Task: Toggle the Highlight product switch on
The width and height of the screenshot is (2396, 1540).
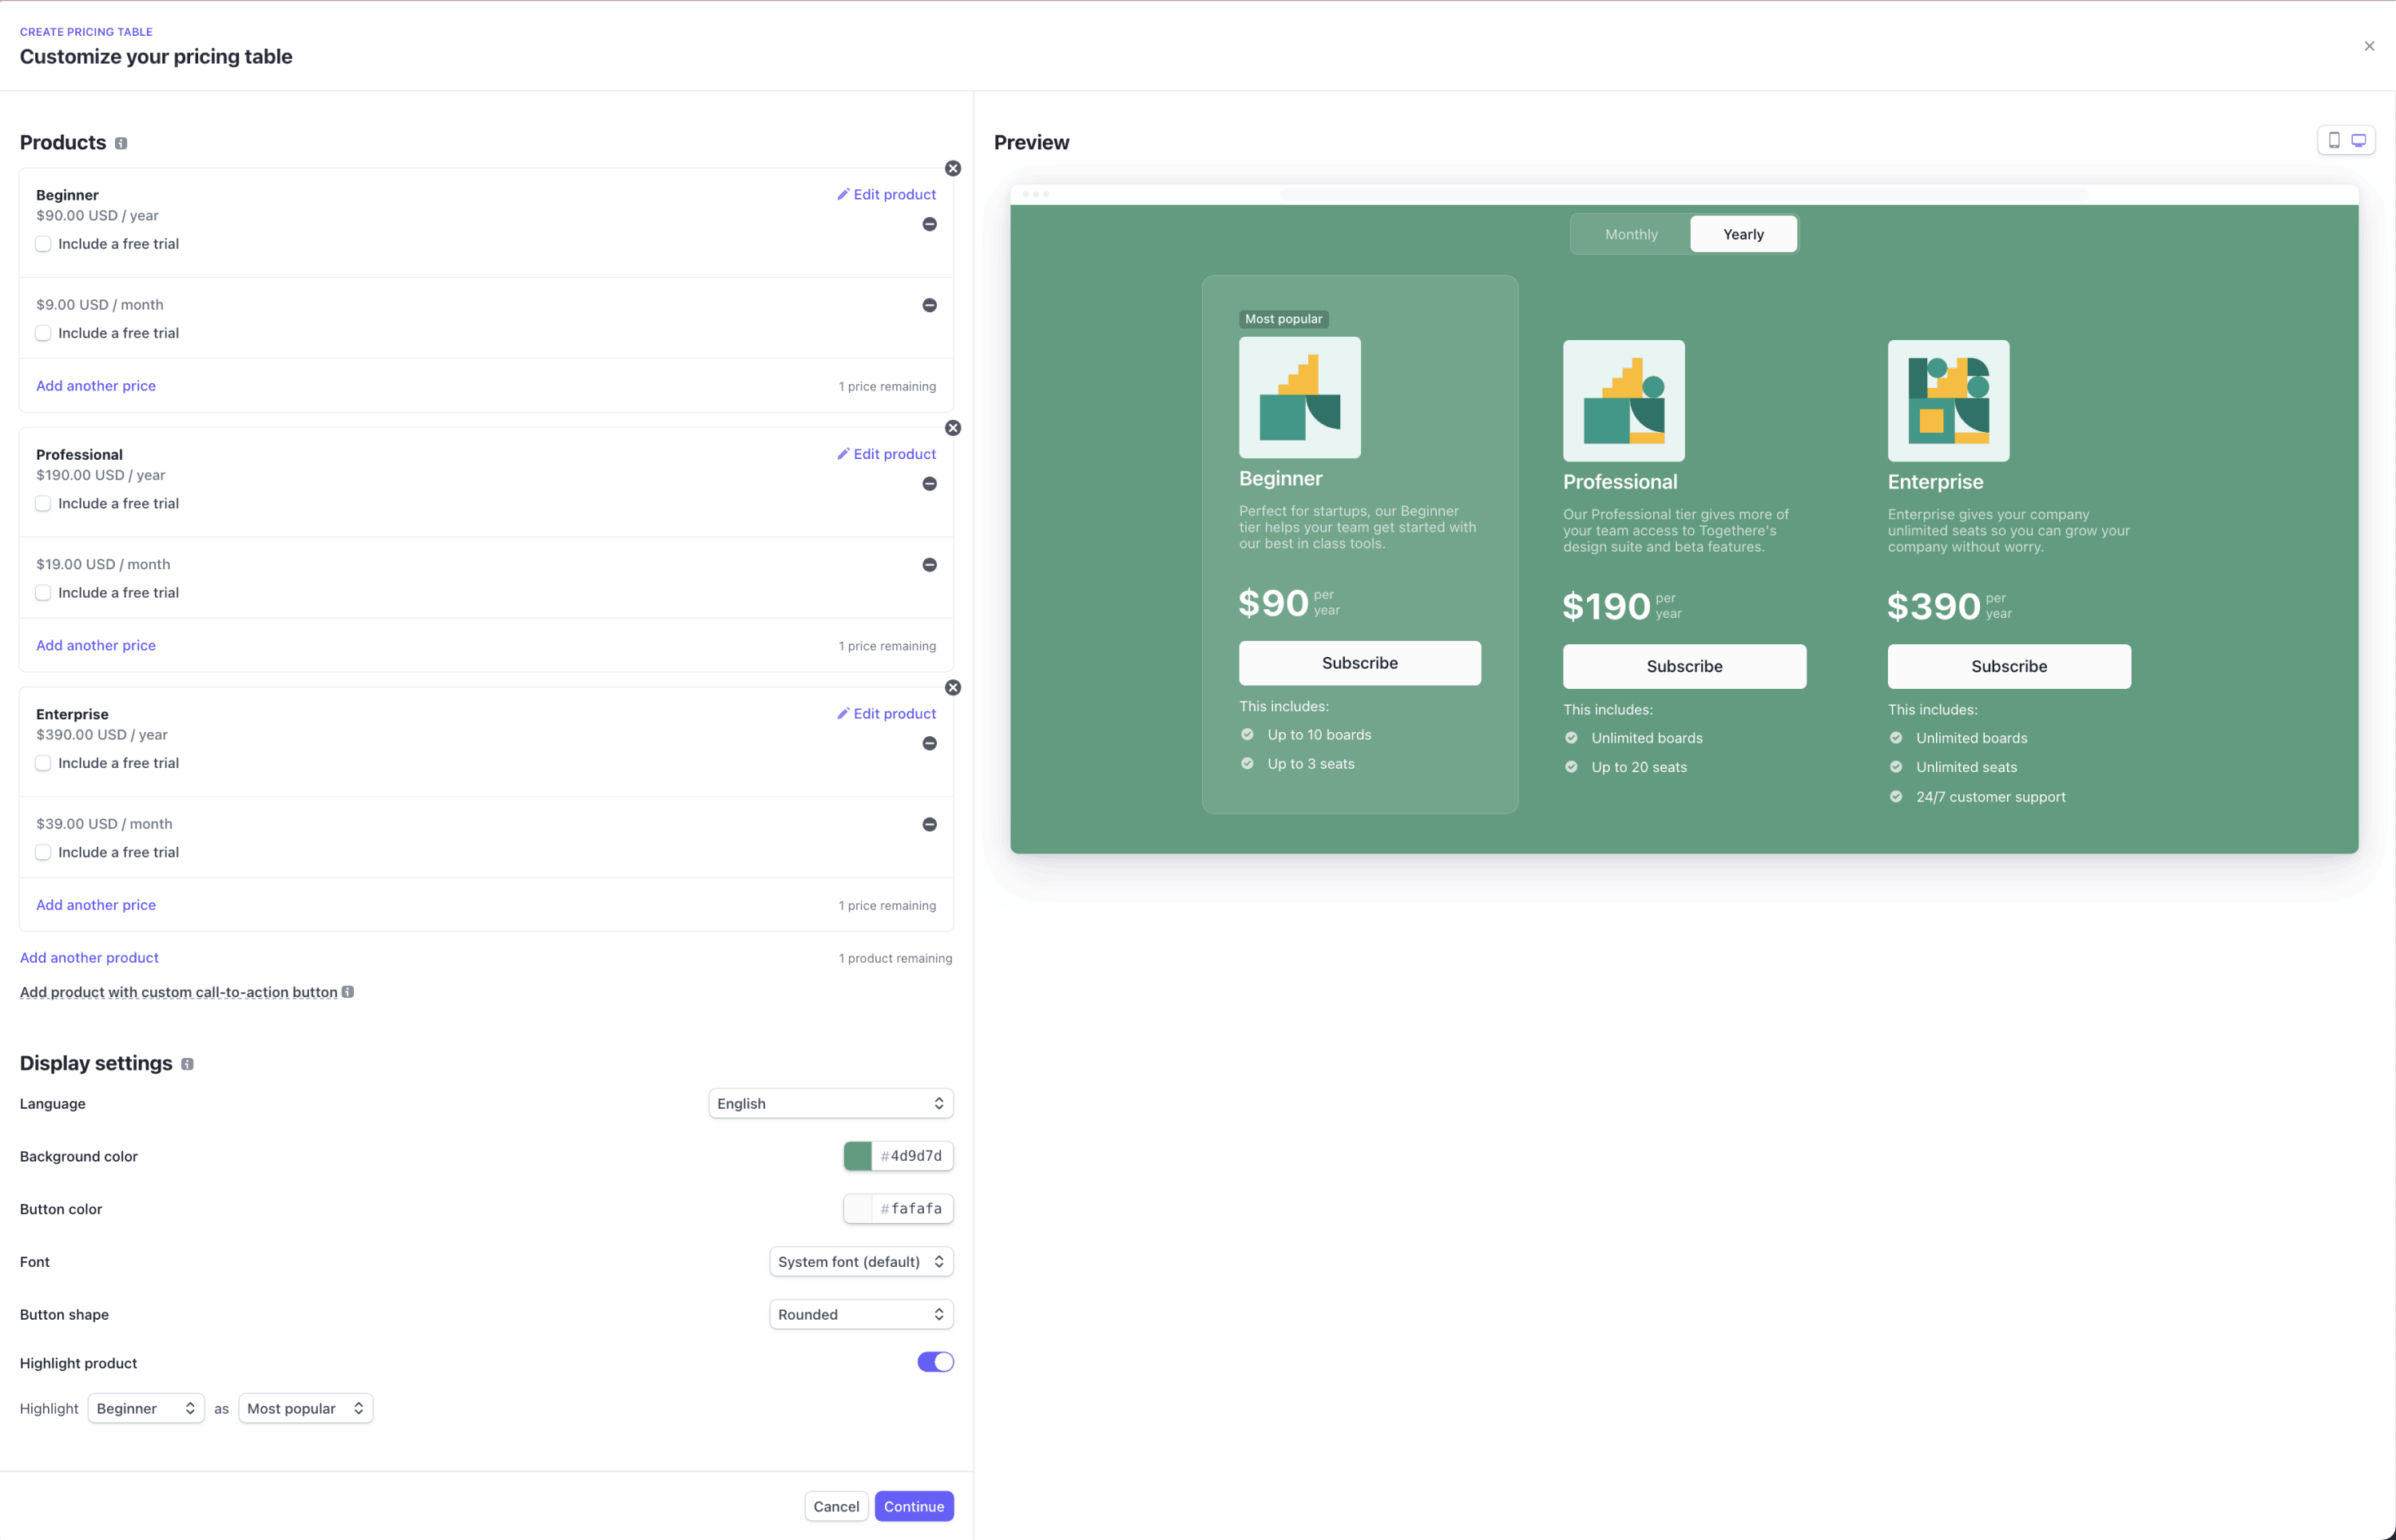Action: pos(936,1362)
